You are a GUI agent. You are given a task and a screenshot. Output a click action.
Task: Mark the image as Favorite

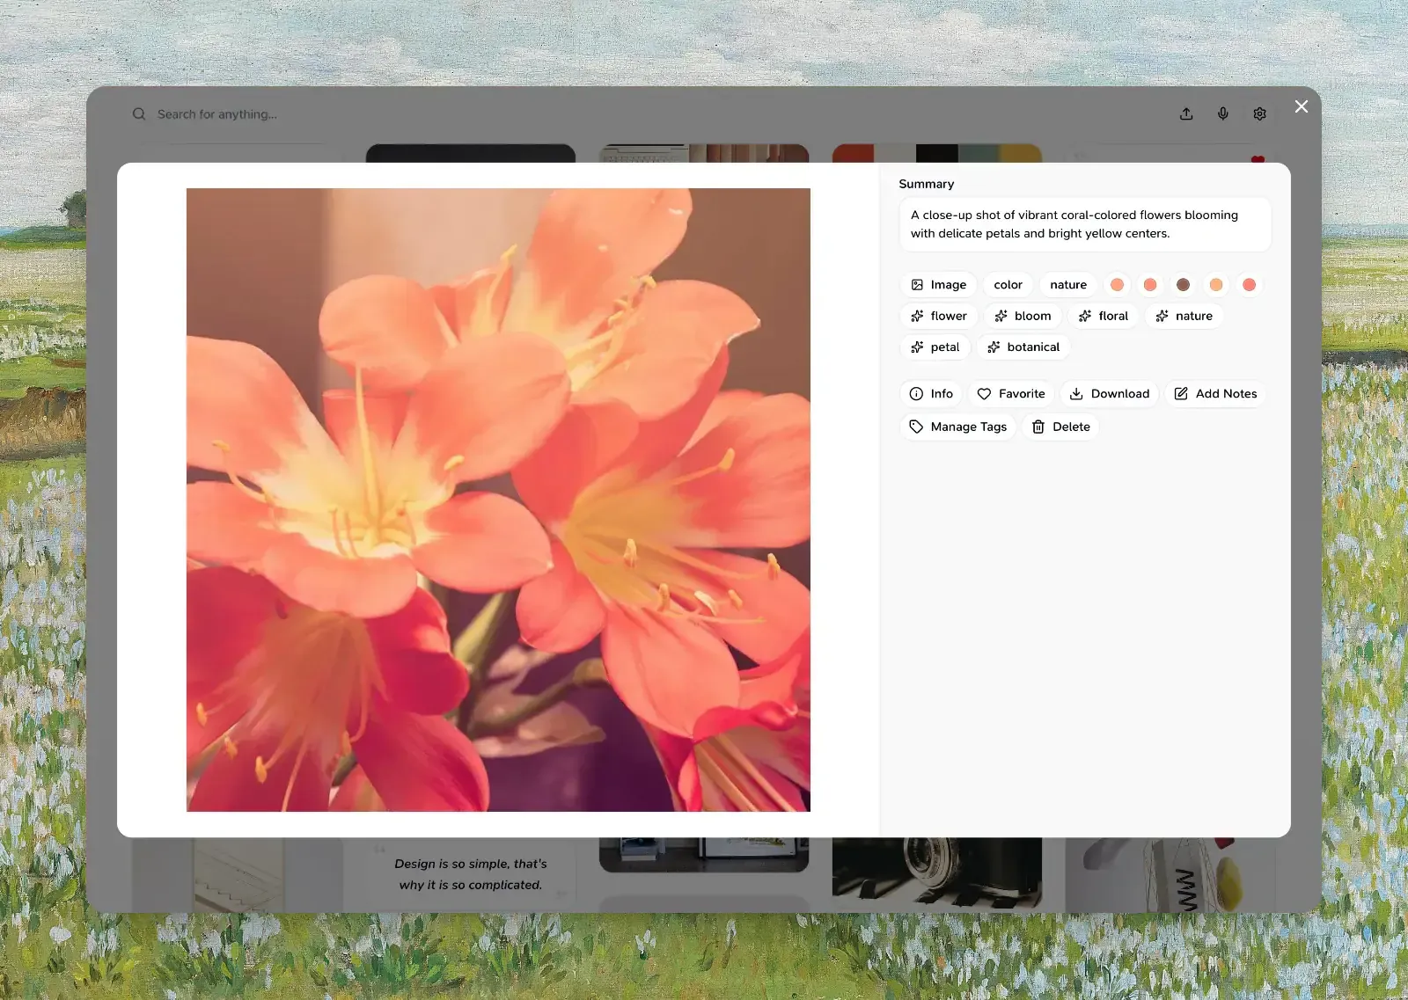(1011, 394)
